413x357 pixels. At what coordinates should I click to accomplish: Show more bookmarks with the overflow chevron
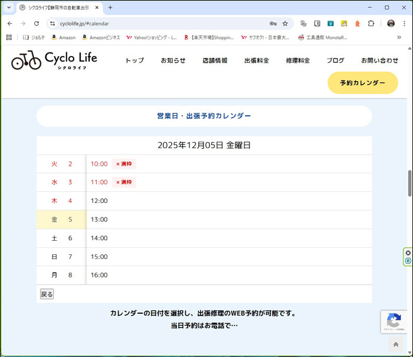[399, 37]
